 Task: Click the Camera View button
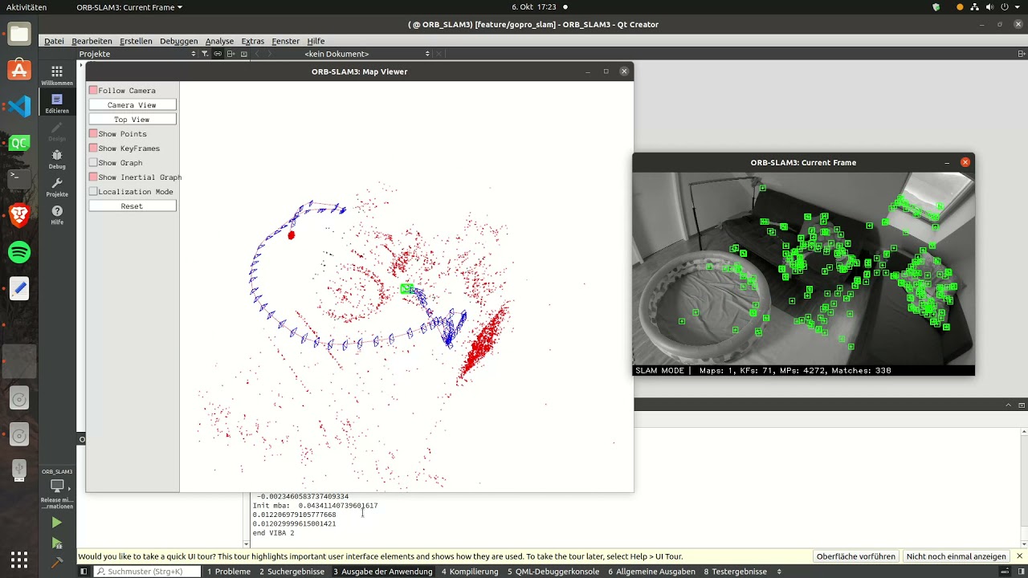(132, 105)
